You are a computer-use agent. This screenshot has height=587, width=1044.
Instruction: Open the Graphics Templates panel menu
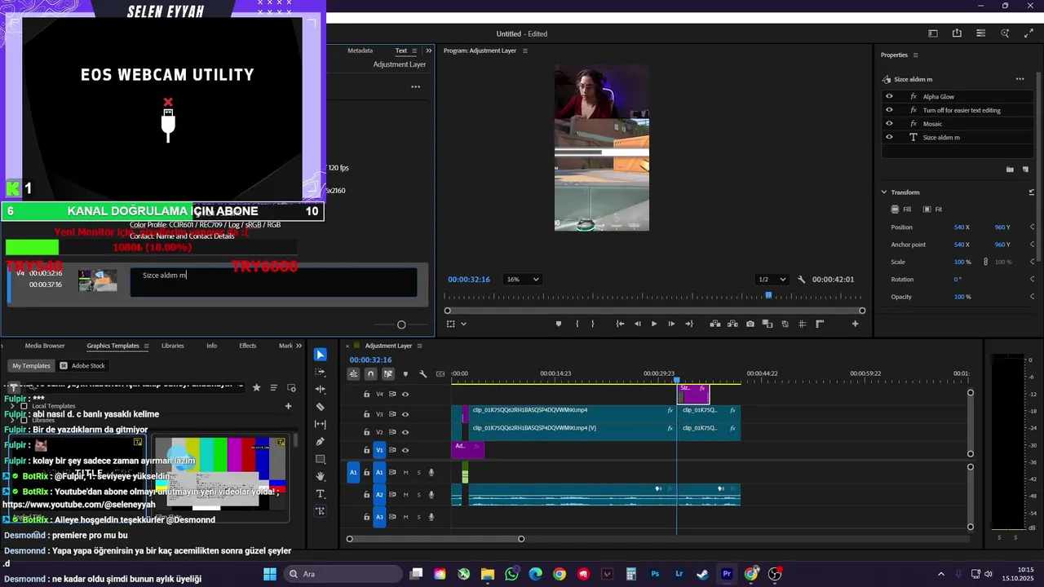tap(146, 346)
